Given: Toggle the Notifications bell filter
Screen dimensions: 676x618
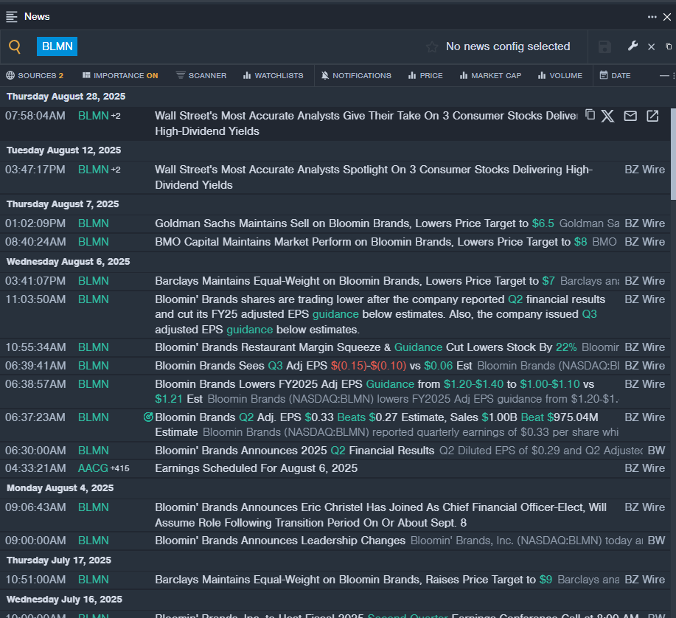Looking at the screenshot, I should click(357, 75).
